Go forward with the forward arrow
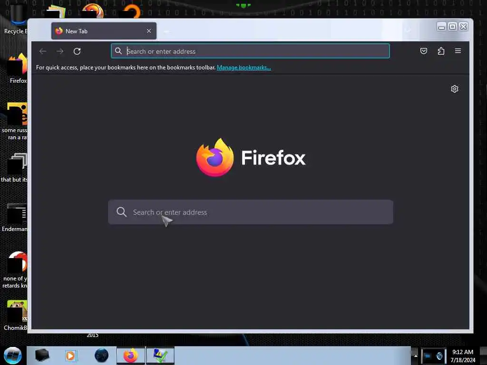Image resolution: width=487 pixels, height=365 pixels. point(60,51)
